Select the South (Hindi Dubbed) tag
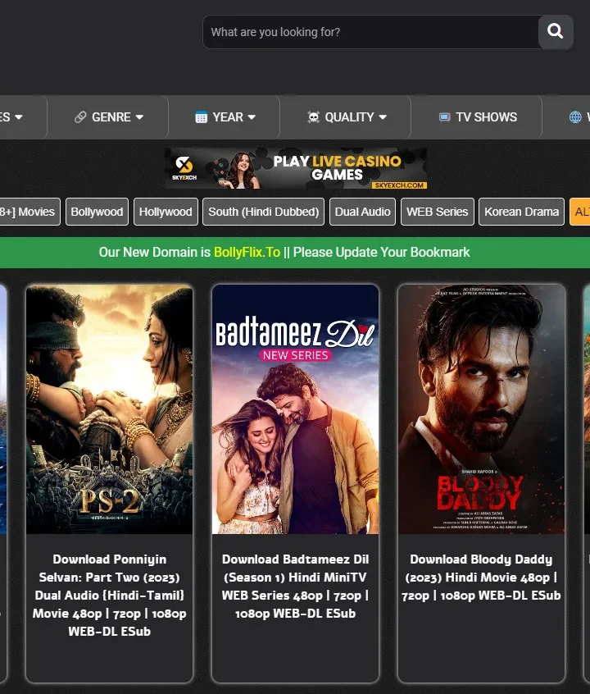 tap(264, 212)
